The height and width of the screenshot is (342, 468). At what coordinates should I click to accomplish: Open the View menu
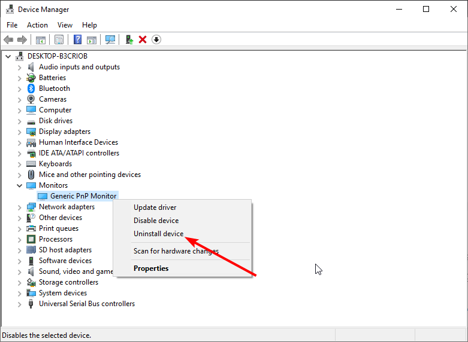pyautogui.click(x=65, y=25)
